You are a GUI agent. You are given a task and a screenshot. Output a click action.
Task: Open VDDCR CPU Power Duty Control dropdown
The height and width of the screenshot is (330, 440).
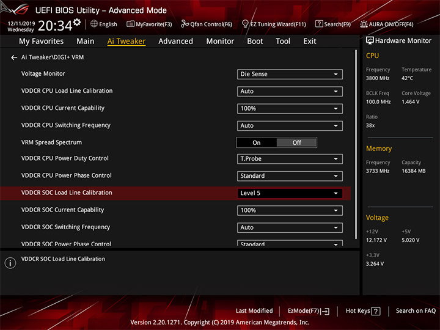pyautogui.click(x=290, y=159)
